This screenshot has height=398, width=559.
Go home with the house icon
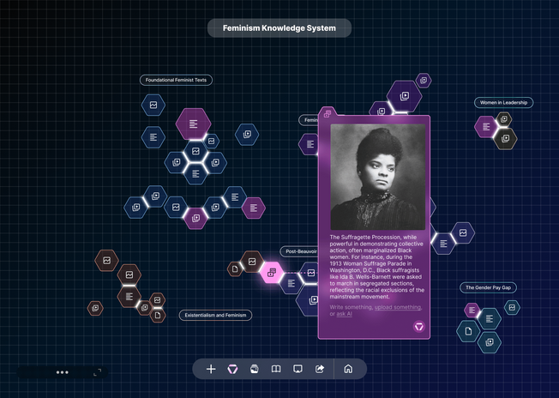(x=348, y=369)
